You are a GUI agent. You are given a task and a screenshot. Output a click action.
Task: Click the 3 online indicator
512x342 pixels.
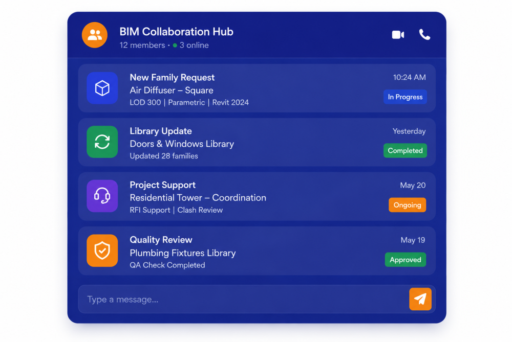[191, 45]
